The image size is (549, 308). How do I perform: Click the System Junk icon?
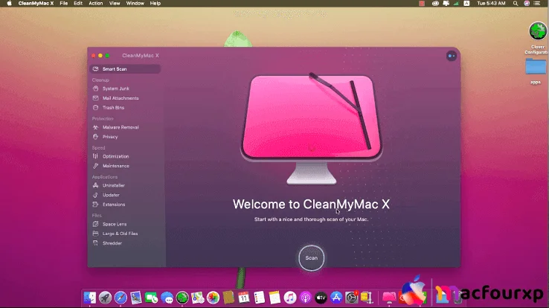click(95, 89)
